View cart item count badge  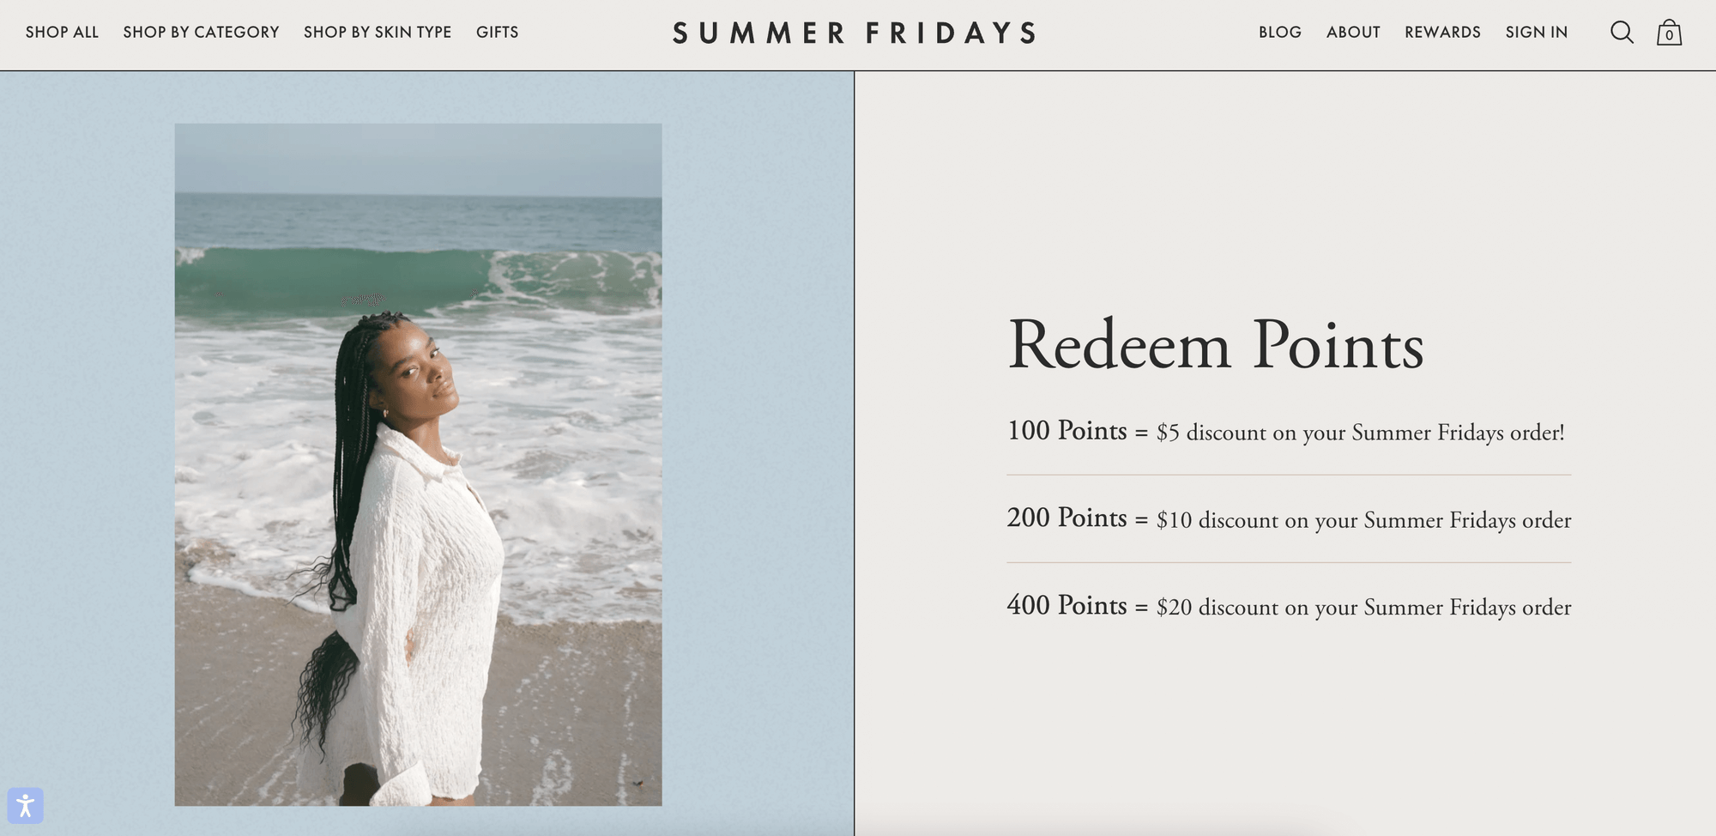tap(1668, 35)
